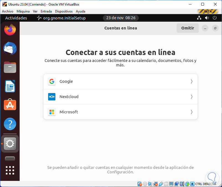Show Applications grid in the dock
This screenshot has height=187, width=222.
(10, 170)
